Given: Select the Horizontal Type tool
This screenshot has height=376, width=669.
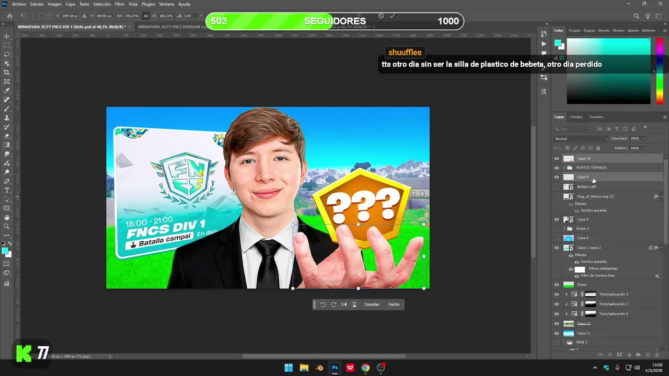Looking at the screenshot, I should (x=7, y=191).
